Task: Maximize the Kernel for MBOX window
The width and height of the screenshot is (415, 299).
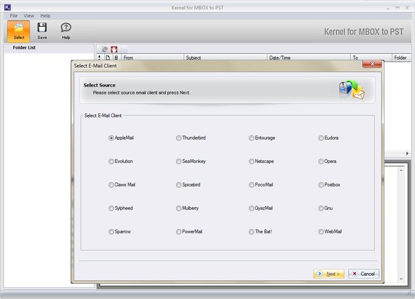Action: point(397,8)
